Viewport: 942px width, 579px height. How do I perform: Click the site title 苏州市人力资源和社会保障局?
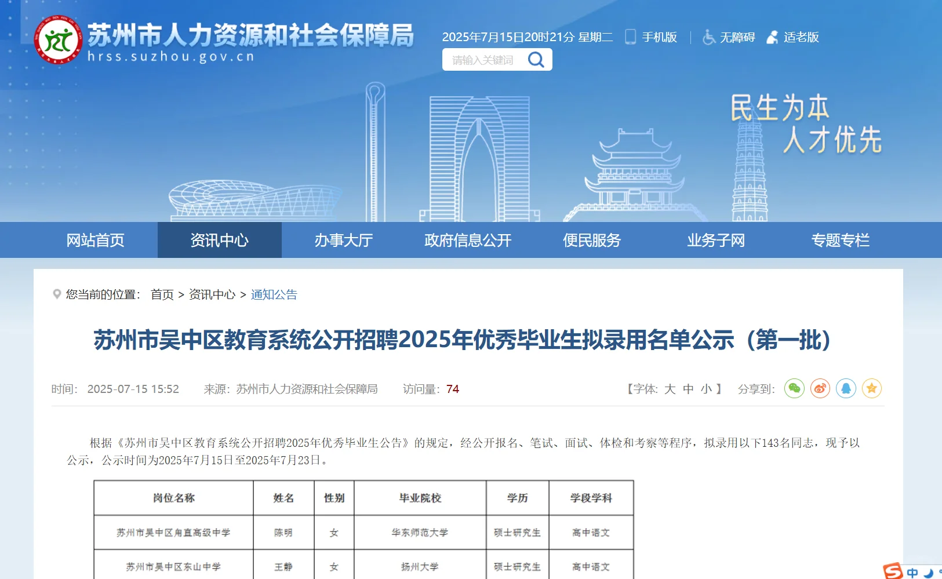pyautogui.click(x=250, y=35)
